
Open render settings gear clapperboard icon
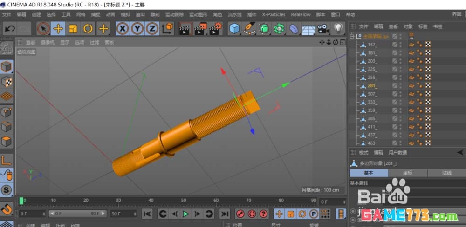[215, 29]
